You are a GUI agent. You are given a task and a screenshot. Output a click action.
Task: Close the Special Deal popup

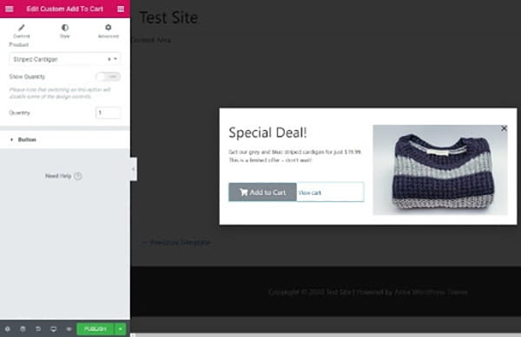(x=504, y=128)
